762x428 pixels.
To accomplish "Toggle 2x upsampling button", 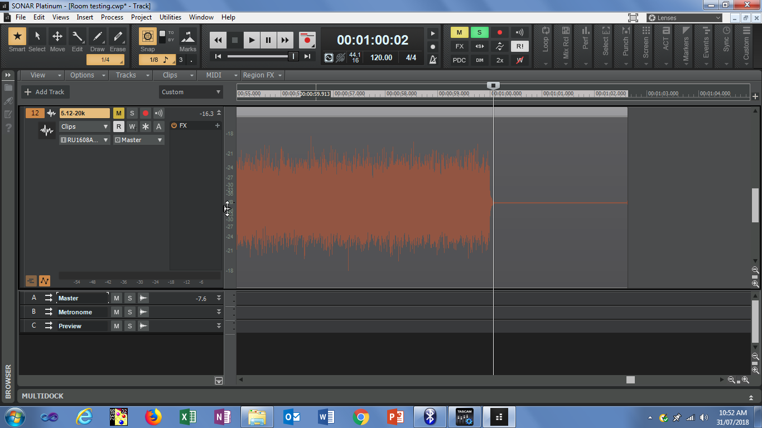I will (x=499, y=60).
